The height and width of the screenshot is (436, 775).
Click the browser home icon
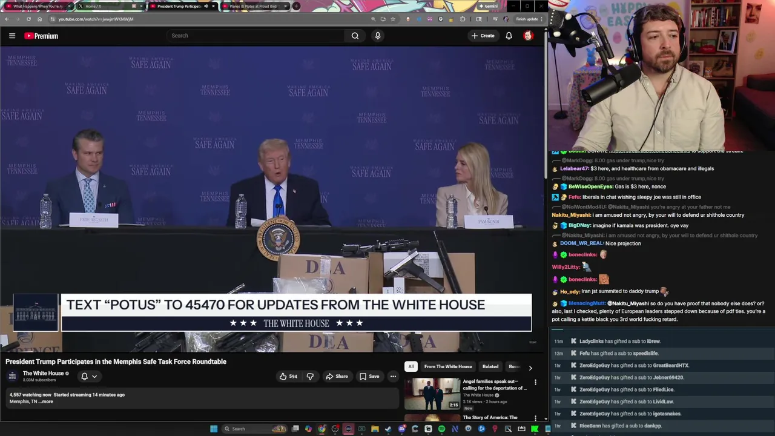point(39,19)
